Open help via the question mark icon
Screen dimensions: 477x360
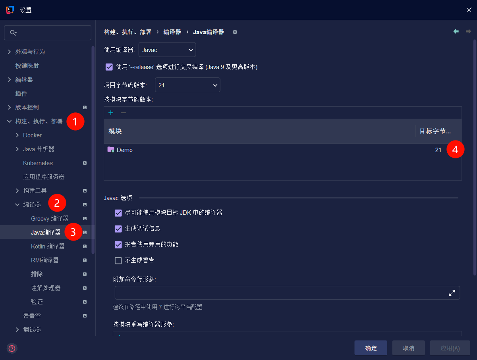pyautogui.click(x=12, y=348)
